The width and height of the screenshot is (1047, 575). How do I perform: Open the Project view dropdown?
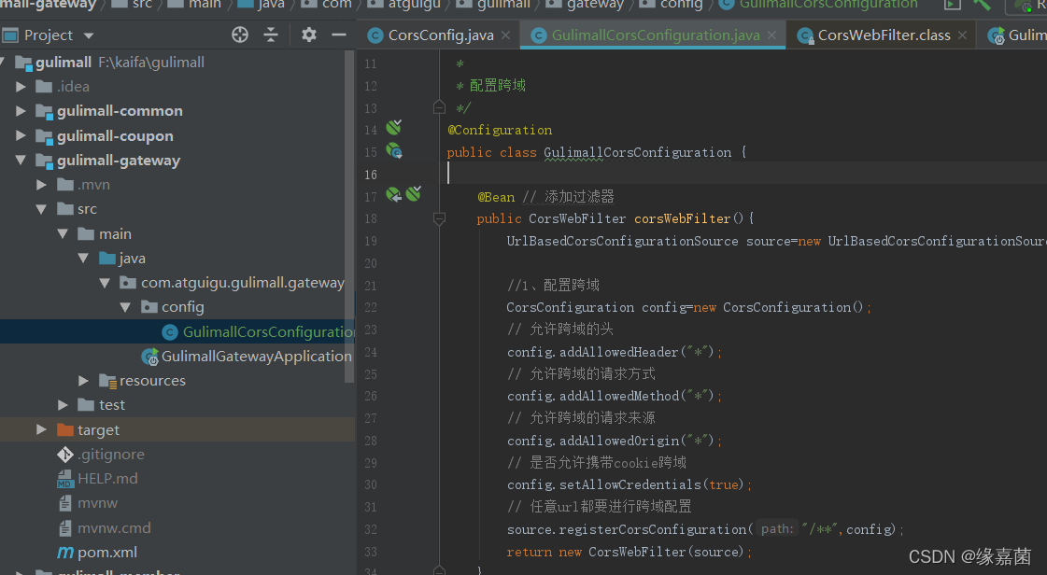(x=89, y=35)
